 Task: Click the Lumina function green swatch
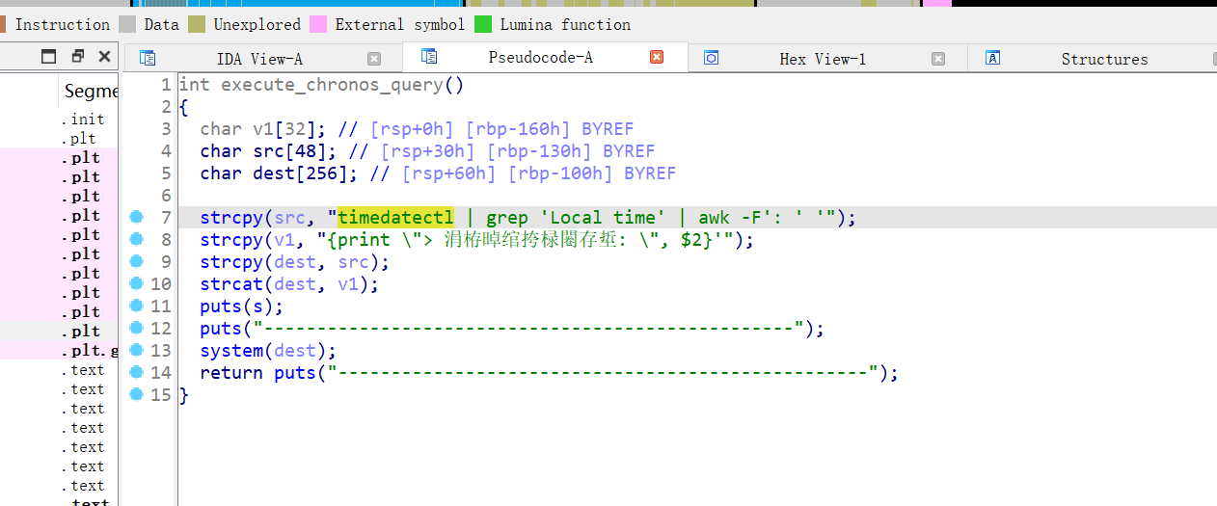coord(483,24)
